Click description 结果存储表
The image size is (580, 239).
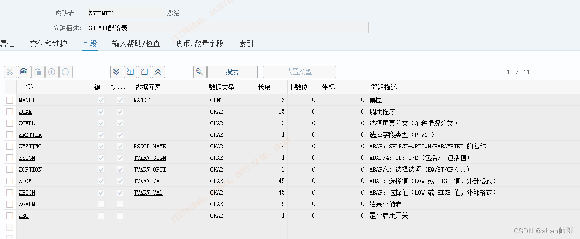tap(385, 204)
